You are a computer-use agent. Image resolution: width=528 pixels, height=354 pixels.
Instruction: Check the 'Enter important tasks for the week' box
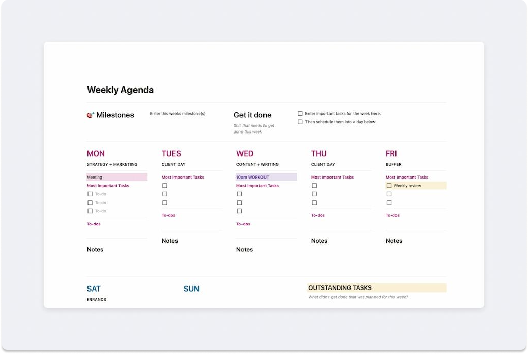click(x=300, y=114)
